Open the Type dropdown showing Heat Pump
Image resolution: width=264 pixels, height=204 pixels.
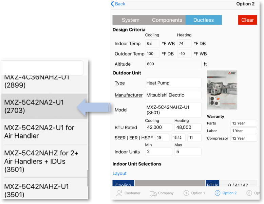[x=173, y=83]
